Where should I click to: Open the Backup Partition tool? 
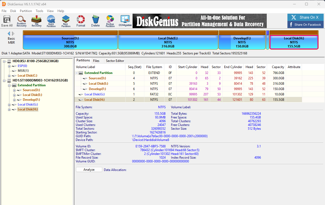[110, 21]
